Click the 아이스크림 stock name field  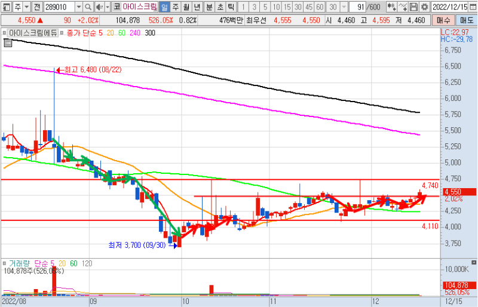pos(140,7)
